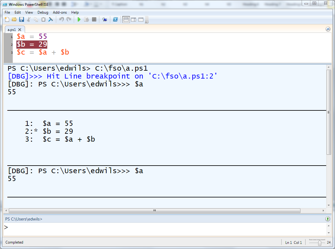Open the Add-ons menu
Image resolution: width=335 pixels, height=249 pixels.
(60, 12)
